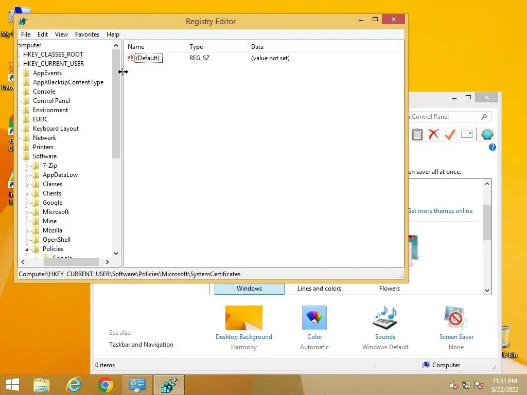
Task: Expand the AppDataLow registry key
Action: pos(27,175)
